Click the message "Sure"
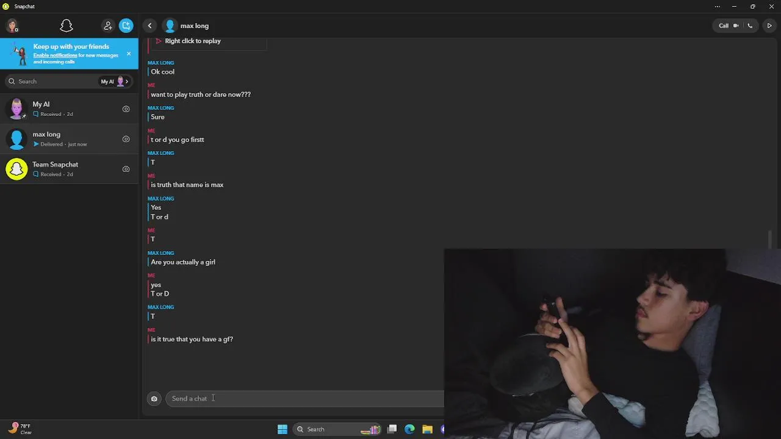This screenshot has height=439, width=781. (158, 117)
